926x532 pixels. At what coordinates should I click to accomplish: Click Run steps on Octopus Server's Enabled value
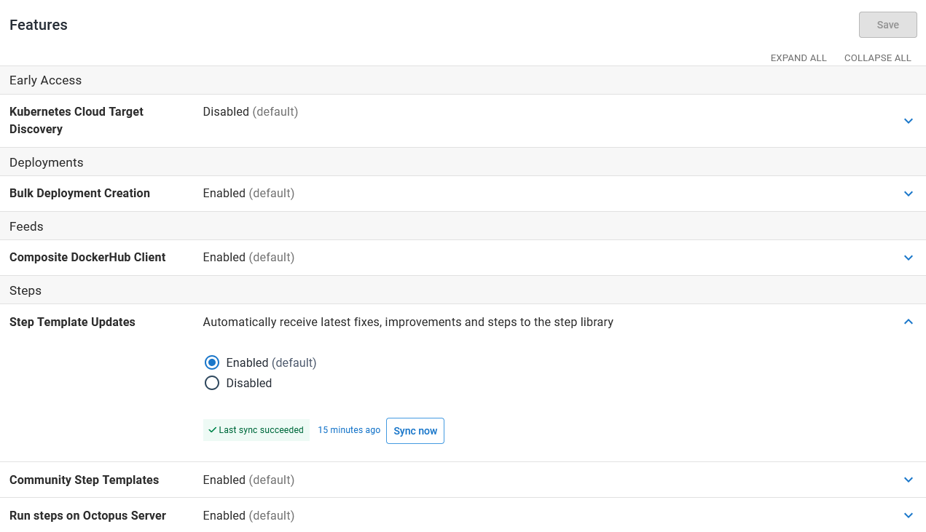248,516
